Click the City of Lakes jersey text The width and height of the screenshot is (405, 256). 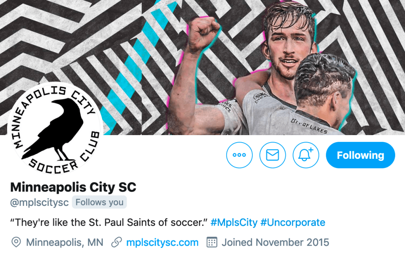(x=309, y=126)
